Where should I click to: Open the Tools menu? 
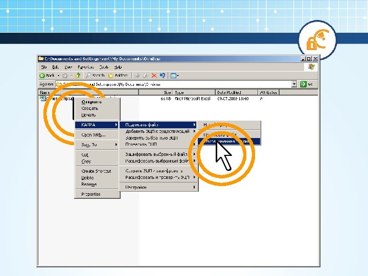[104, 67]
